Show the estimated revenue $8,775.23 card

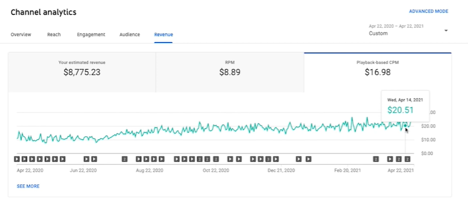coord(82,72)
